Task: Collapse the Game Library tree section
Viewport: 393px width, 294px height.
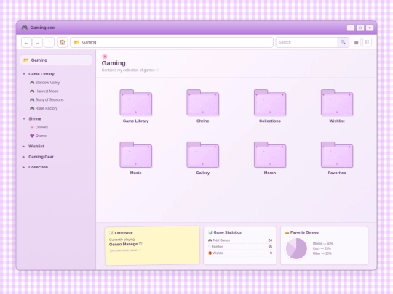Action: [x=24, y=74]
